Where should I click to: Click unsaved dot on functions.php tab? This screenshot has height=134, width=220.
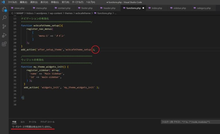(143, 8)
